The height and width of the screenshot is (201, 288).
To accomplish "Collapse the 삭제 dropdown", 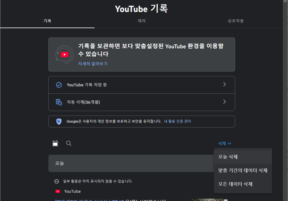I will tap(225, 143).
